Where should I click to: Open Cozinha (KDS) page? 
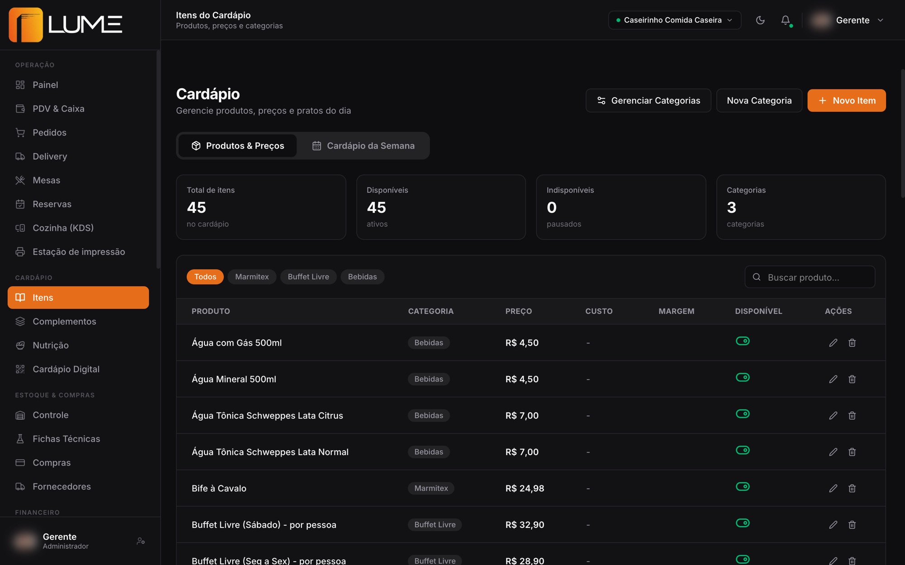click(x=78, y=228)
